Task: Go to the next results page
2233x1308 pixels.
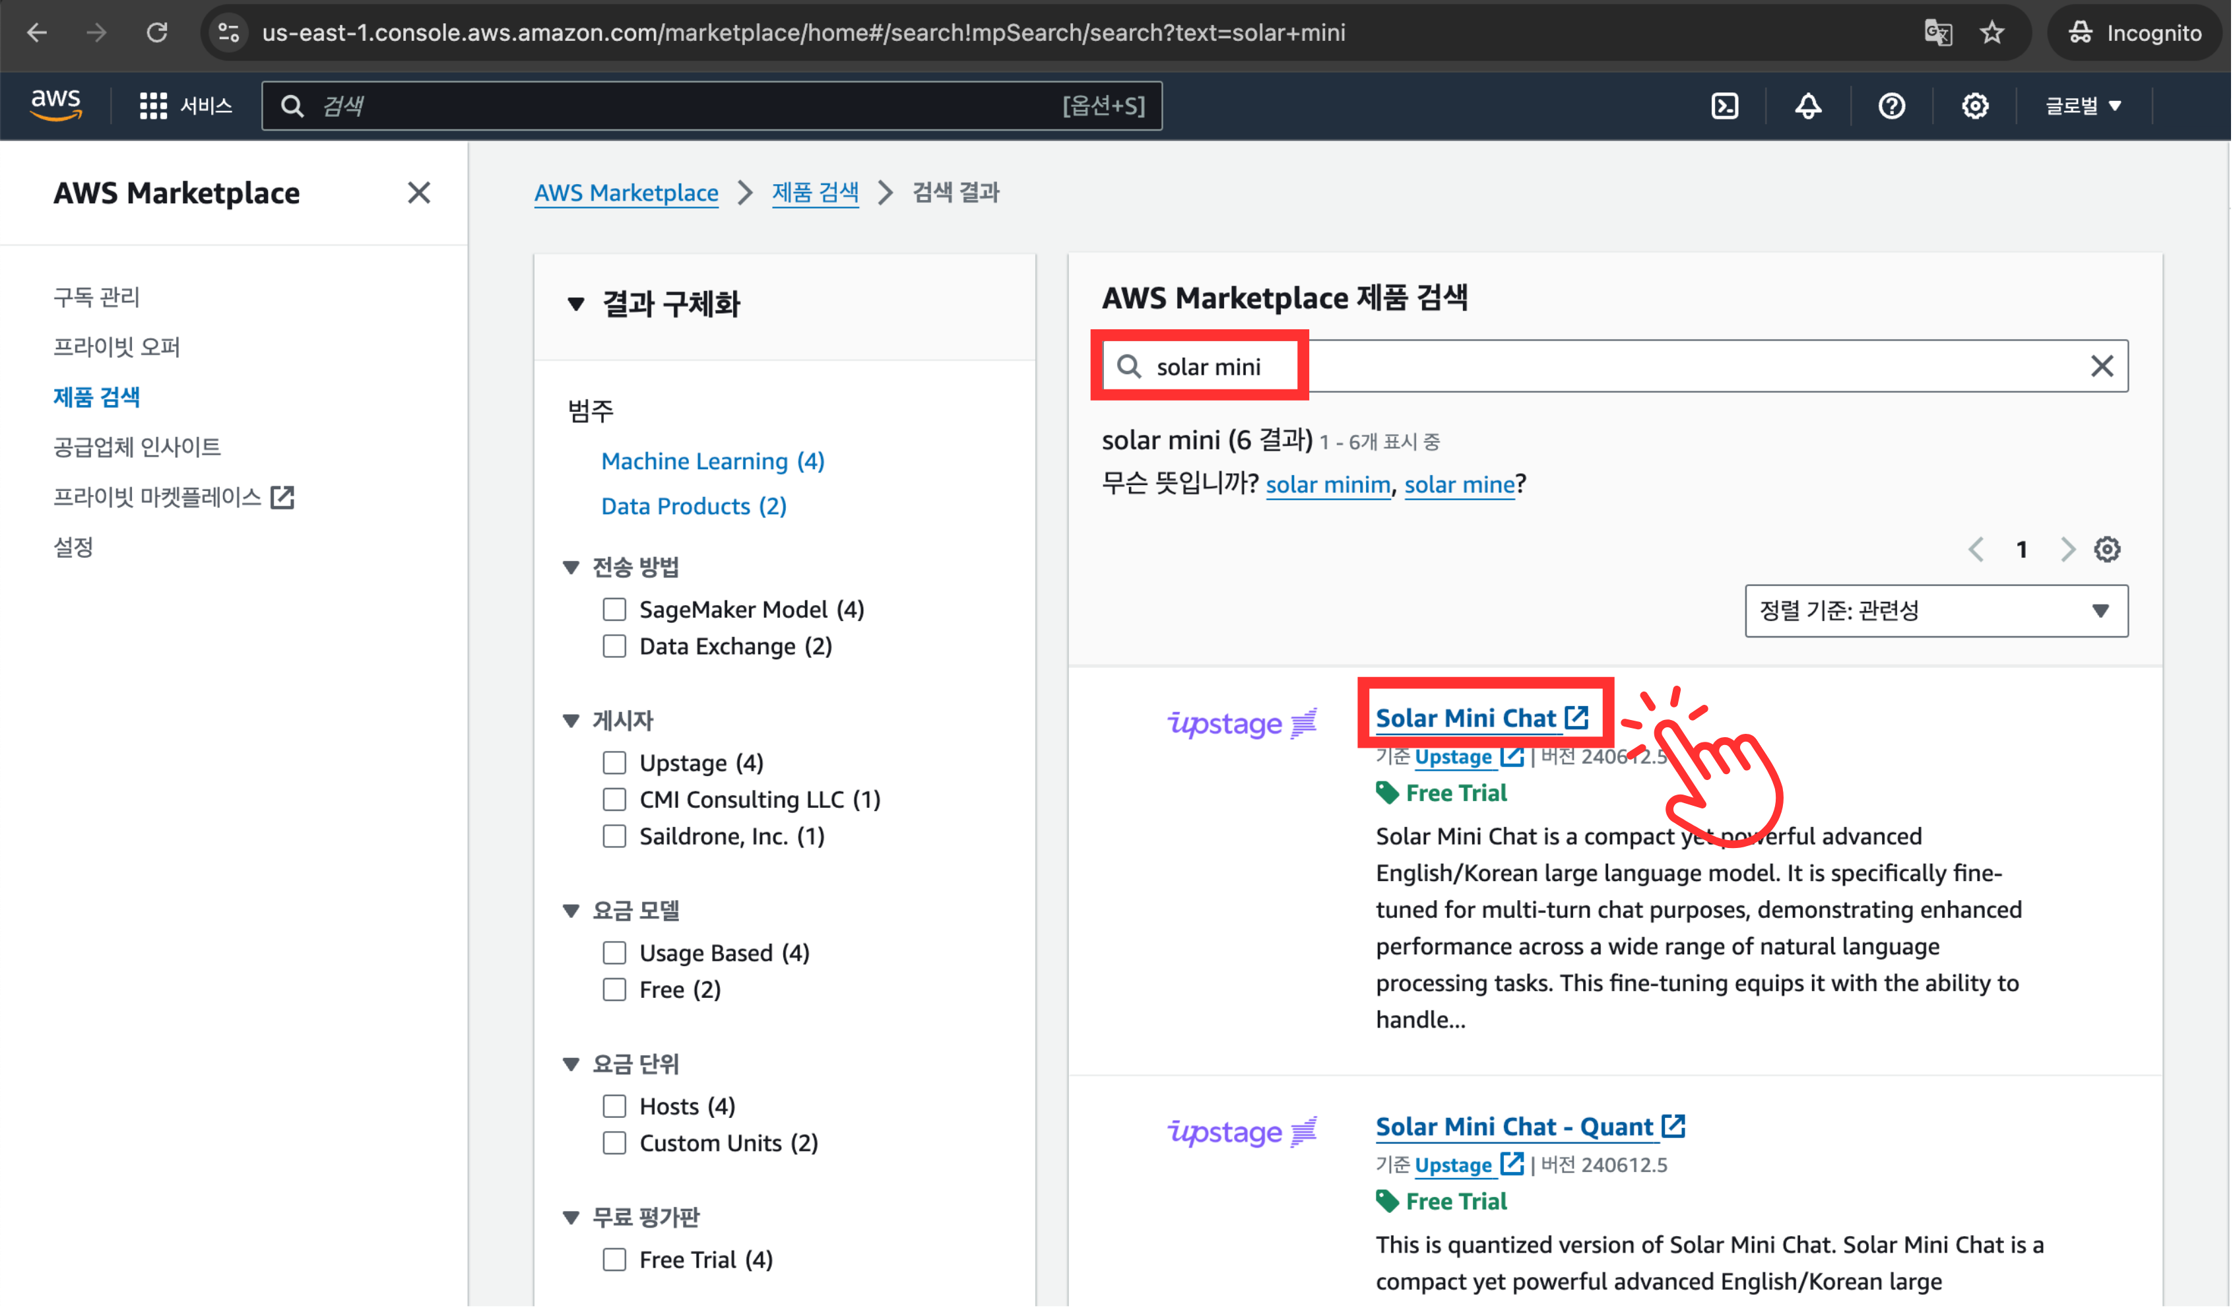Action: [x=2068, y=550]
